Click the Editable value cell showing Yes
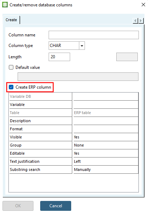The height and width of the screenshot is (214, 148). pos(106,153)
